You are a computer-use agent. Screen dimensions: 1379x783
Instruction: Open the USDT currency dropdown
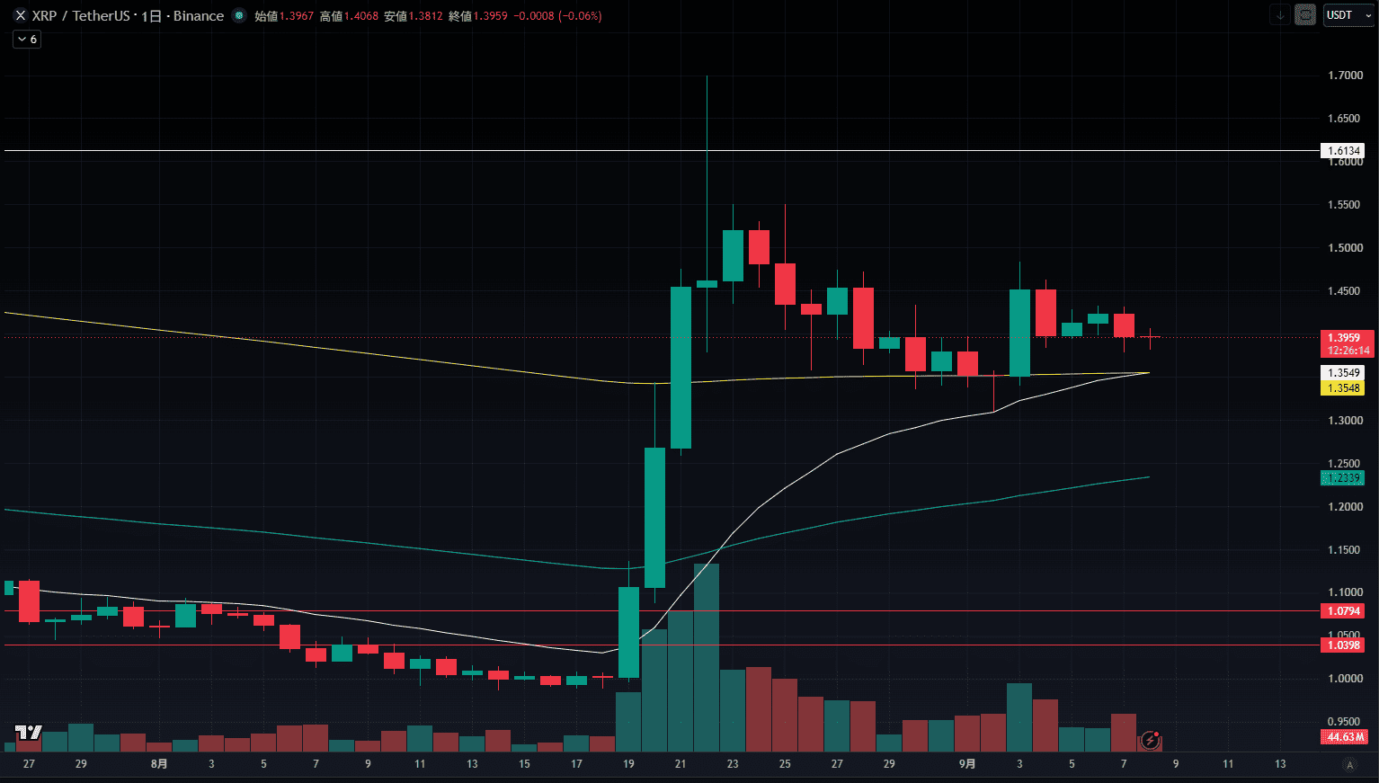pos(1348,15)
